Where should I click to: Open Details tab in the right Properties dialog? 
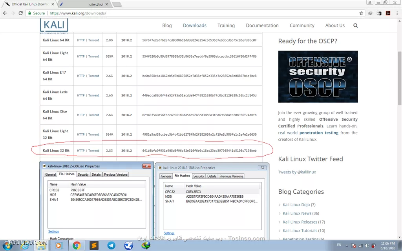point(212,176)
